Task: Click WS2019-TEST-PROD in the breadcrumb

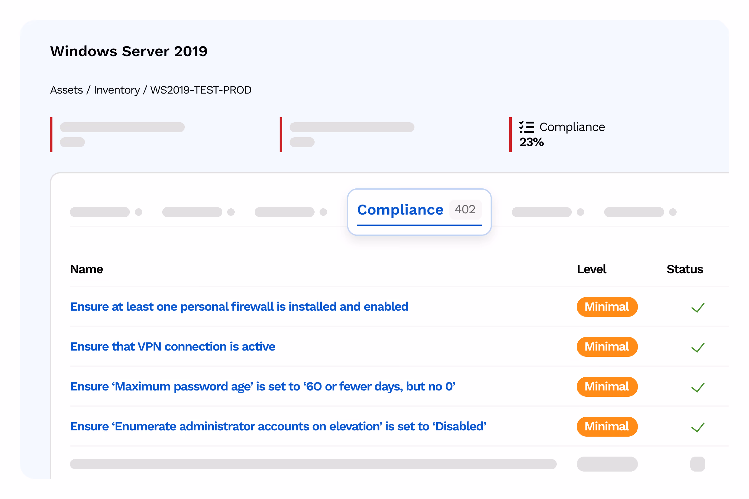Action: pyautogui.click(x=201, y=90)
